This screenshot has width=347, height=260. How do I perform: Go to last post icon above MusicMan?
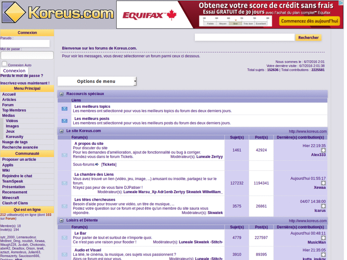pyautogui.click(x=323, y=238)
